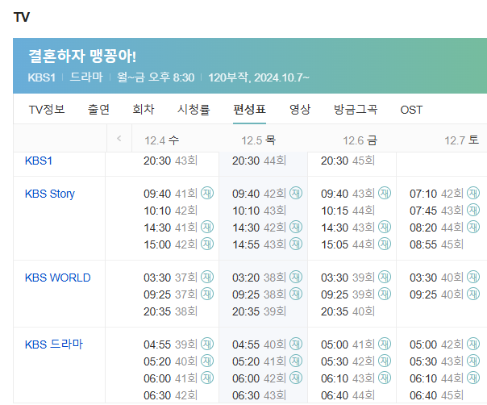The height and width of the screenshot is (405, 487).
Task: Open the KBS Story channel link
Action: [50, 194]
